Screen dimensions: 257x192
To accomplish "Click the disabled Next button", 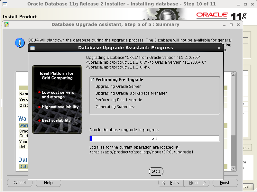I will tap(197, 182).
